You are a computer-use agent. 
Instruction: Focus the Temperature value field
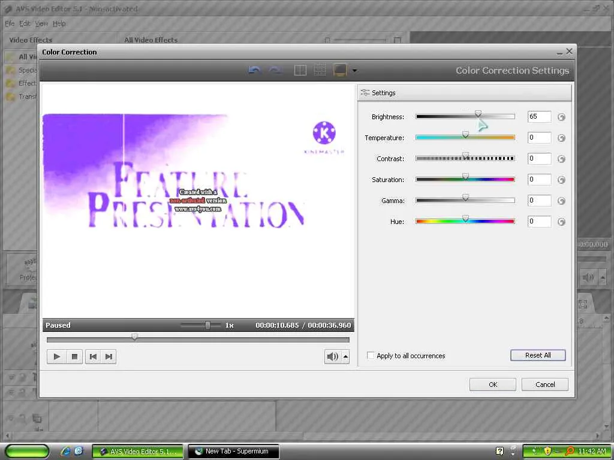tap(539, 137)
